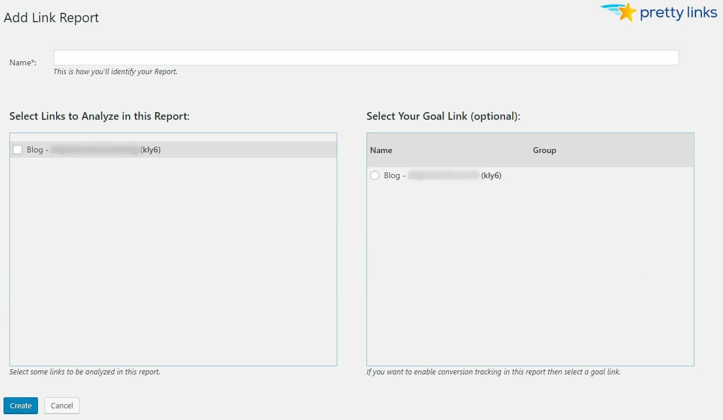Select the Blog row in the links panel
The width and height of the screenshot is (723, 420).
point(117,150)
